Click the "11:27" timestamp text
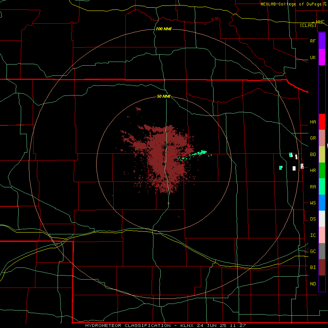Viewport: 328px width, 328px height. pyautogui.click(x=238, y=325)
